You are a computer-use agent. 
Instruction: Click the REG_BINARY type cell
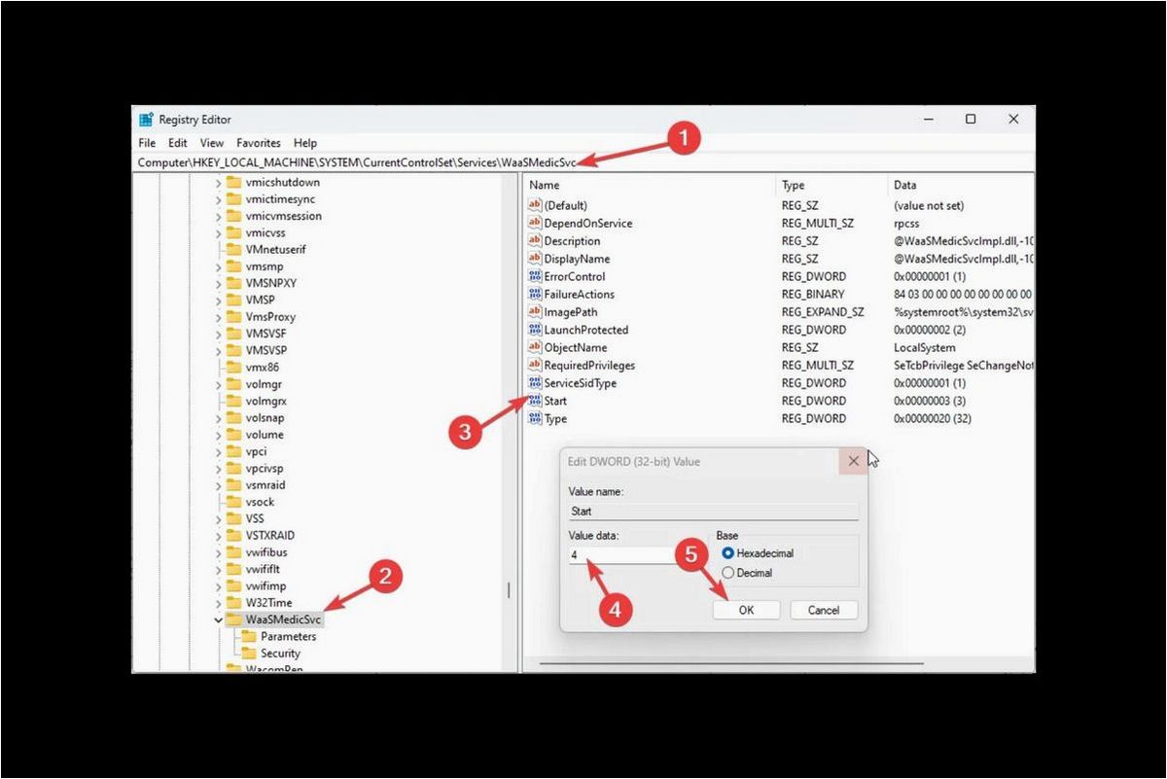(813, 294)
